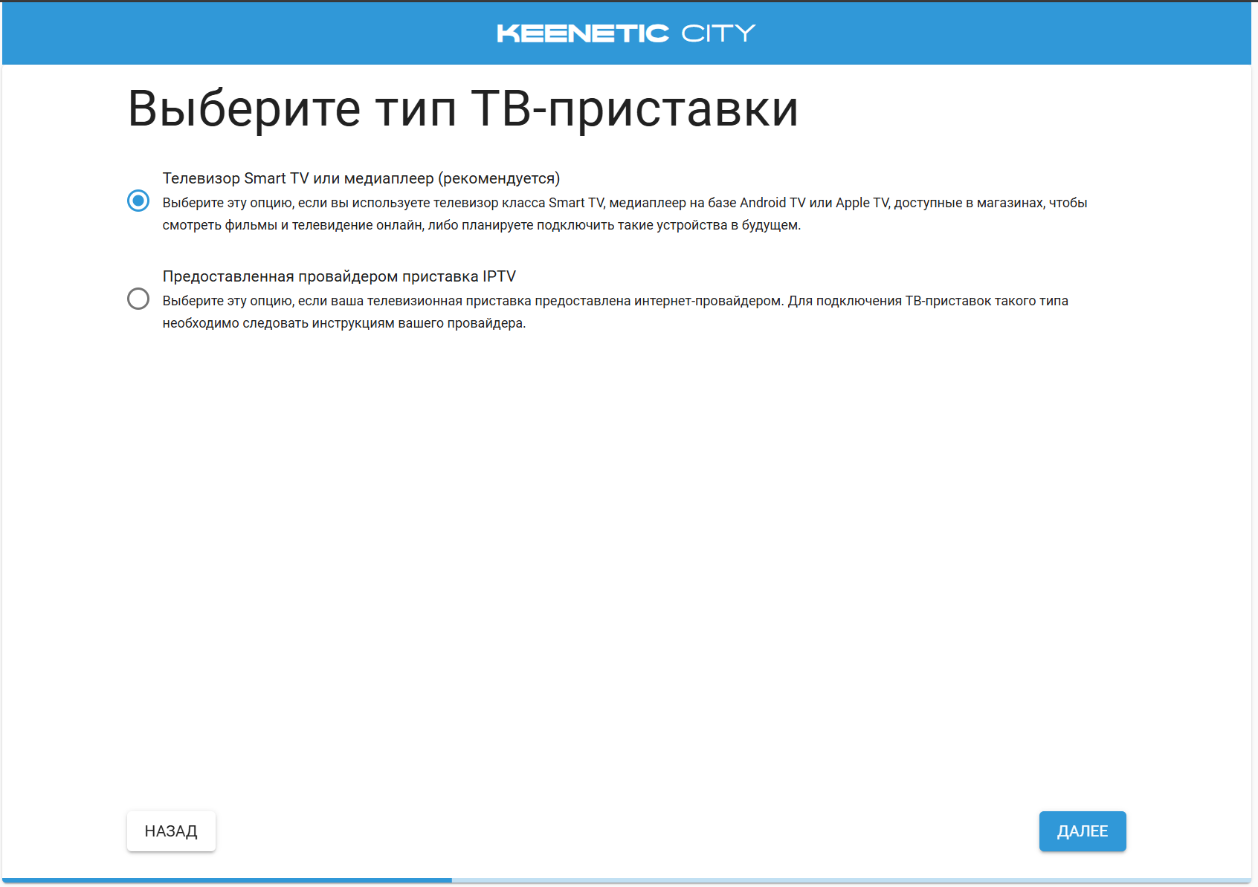Click the ДАЛЕЕ button

click(x=1083, y=831)
